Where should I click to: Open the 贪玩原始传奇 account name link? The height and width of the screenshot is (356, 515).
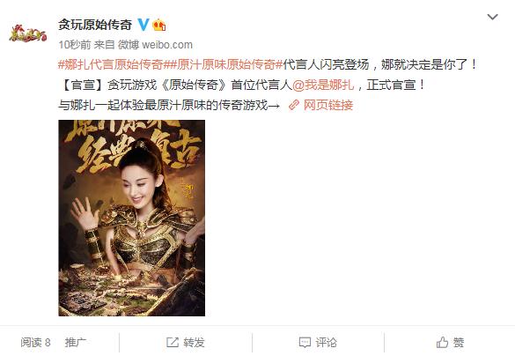[x=95, y=25]
